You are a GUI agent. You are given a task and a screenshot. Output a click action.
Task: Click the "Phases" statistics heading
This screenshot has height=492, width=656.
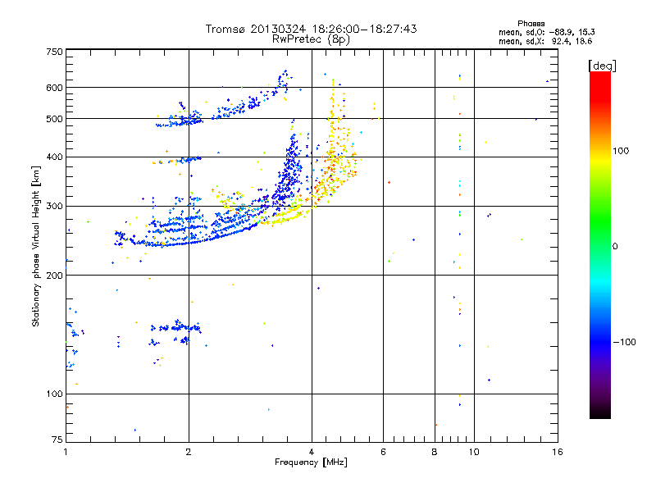pos(531,24)
